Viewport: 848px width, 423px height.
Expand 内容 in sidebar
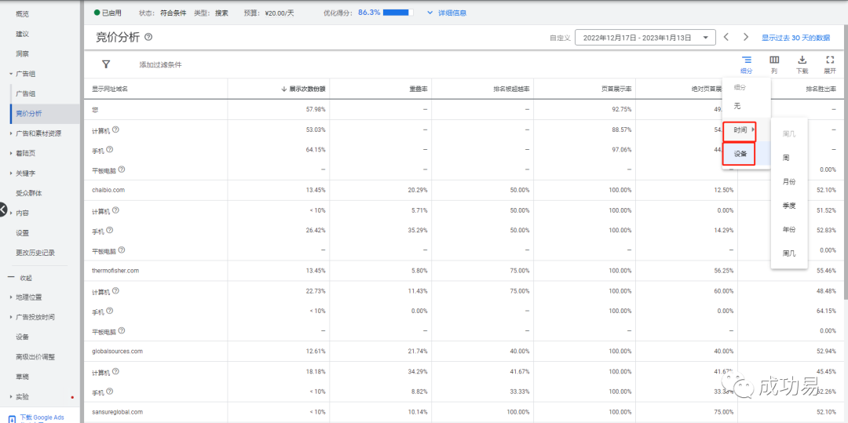point(11,213)
